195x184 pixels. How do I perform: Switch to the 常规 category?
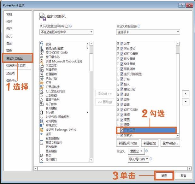pyautogui.click(x=9, y=14)
